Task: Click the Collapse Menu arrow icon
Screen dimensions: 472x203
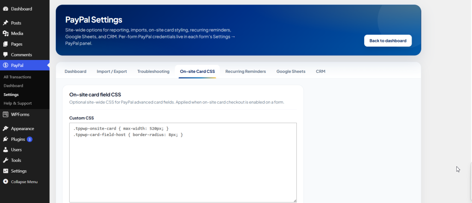Action: (6, 182)
